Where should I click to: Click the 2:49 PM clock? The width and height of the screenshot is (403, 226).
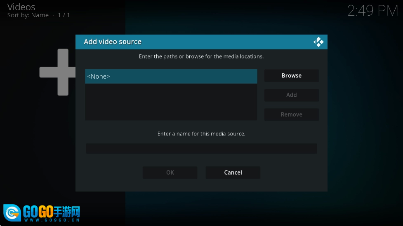(x=372, y=11)
